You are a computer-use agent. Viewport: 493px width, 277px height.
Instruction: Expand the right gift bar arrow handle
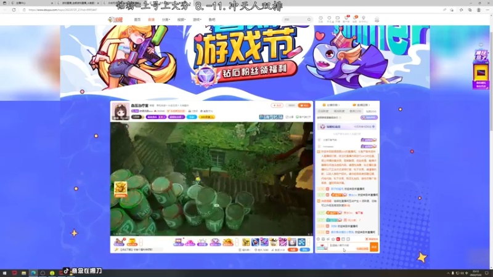(310, 242)
